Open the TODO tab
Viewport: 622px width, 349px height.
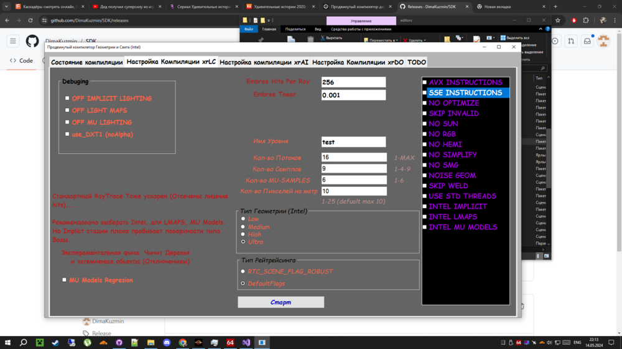[417, 62]
